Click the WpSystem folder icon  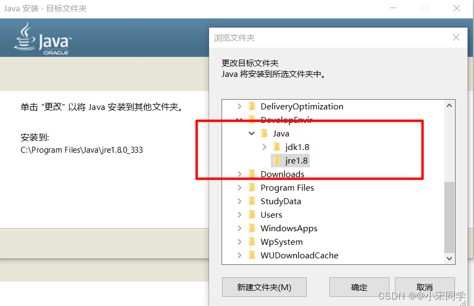click(x=252, y=242)
